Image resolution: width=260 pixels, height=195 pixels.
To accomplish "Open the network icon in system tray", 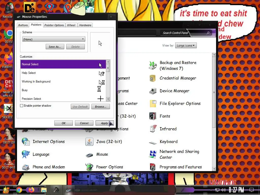I will pyautogui.click(x=217, y=190).
